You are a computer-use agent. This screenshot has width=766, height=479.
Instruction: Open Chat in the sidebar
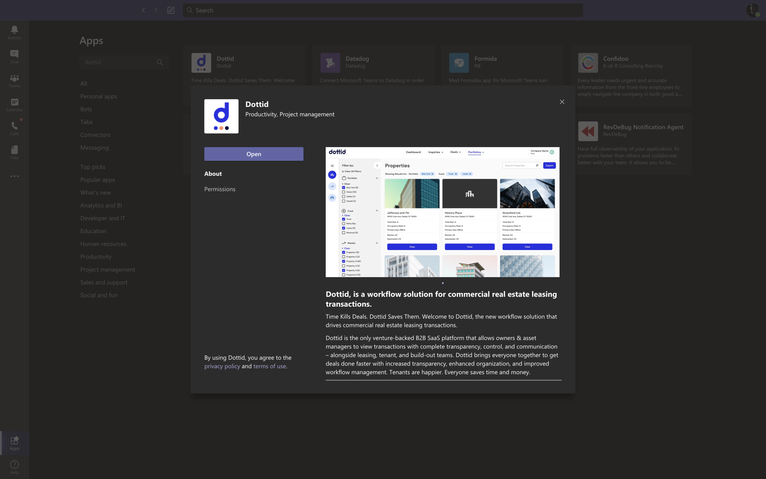[14, 56]
